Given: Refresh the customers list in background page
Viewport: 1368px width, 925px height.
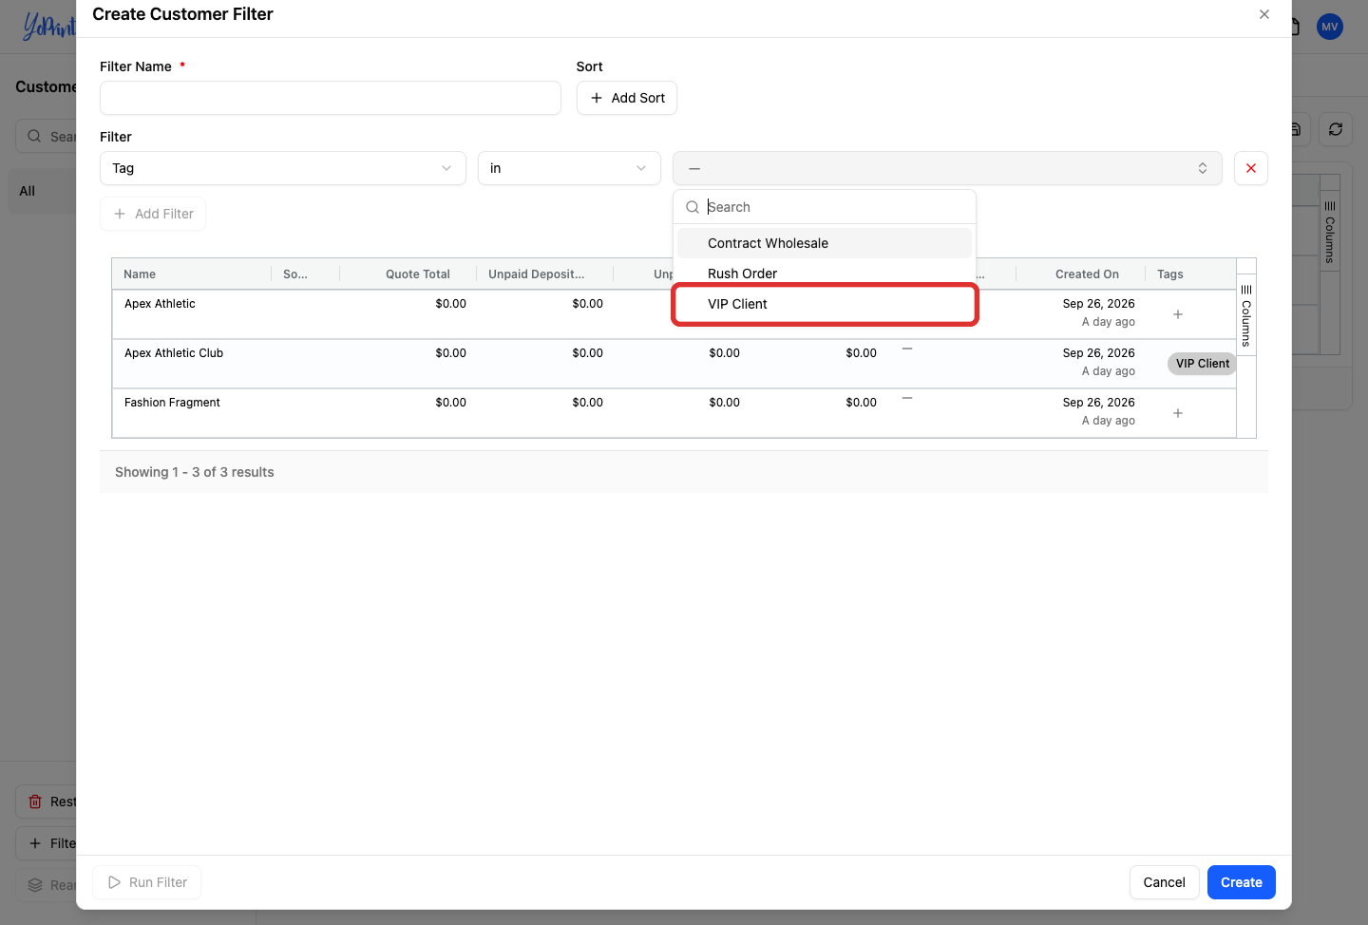Looking at the screenshot, I should (x=1335, y=129).
